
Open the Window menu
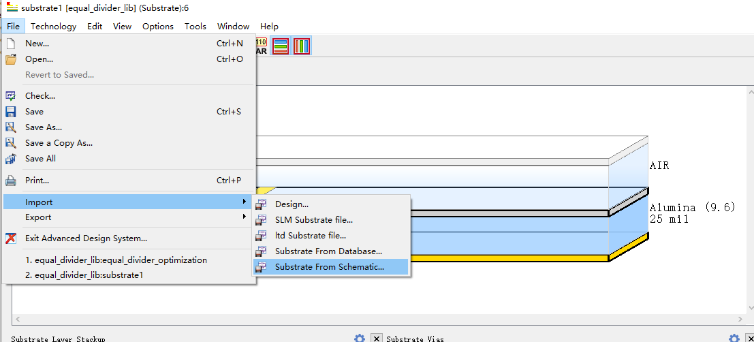233,26
